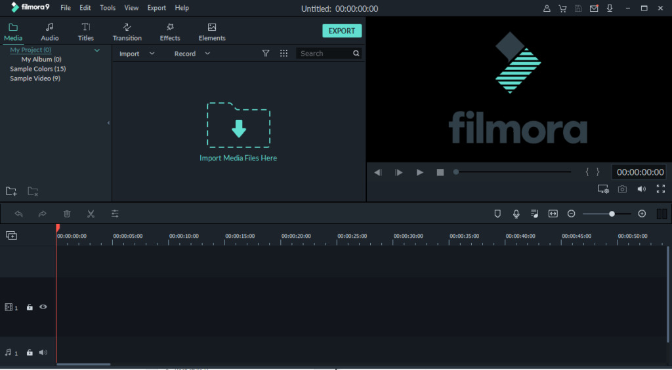This screenshot has height=370, width=672.
Task: Open the messages envelope icon
Action: 594,8
